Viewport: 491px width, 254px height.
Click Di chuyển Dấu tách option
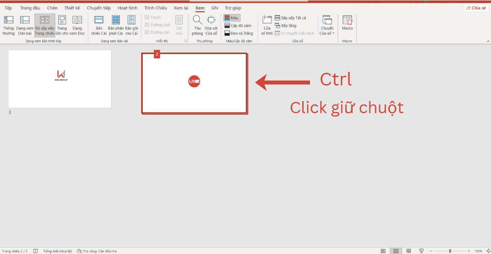(295, 33)
